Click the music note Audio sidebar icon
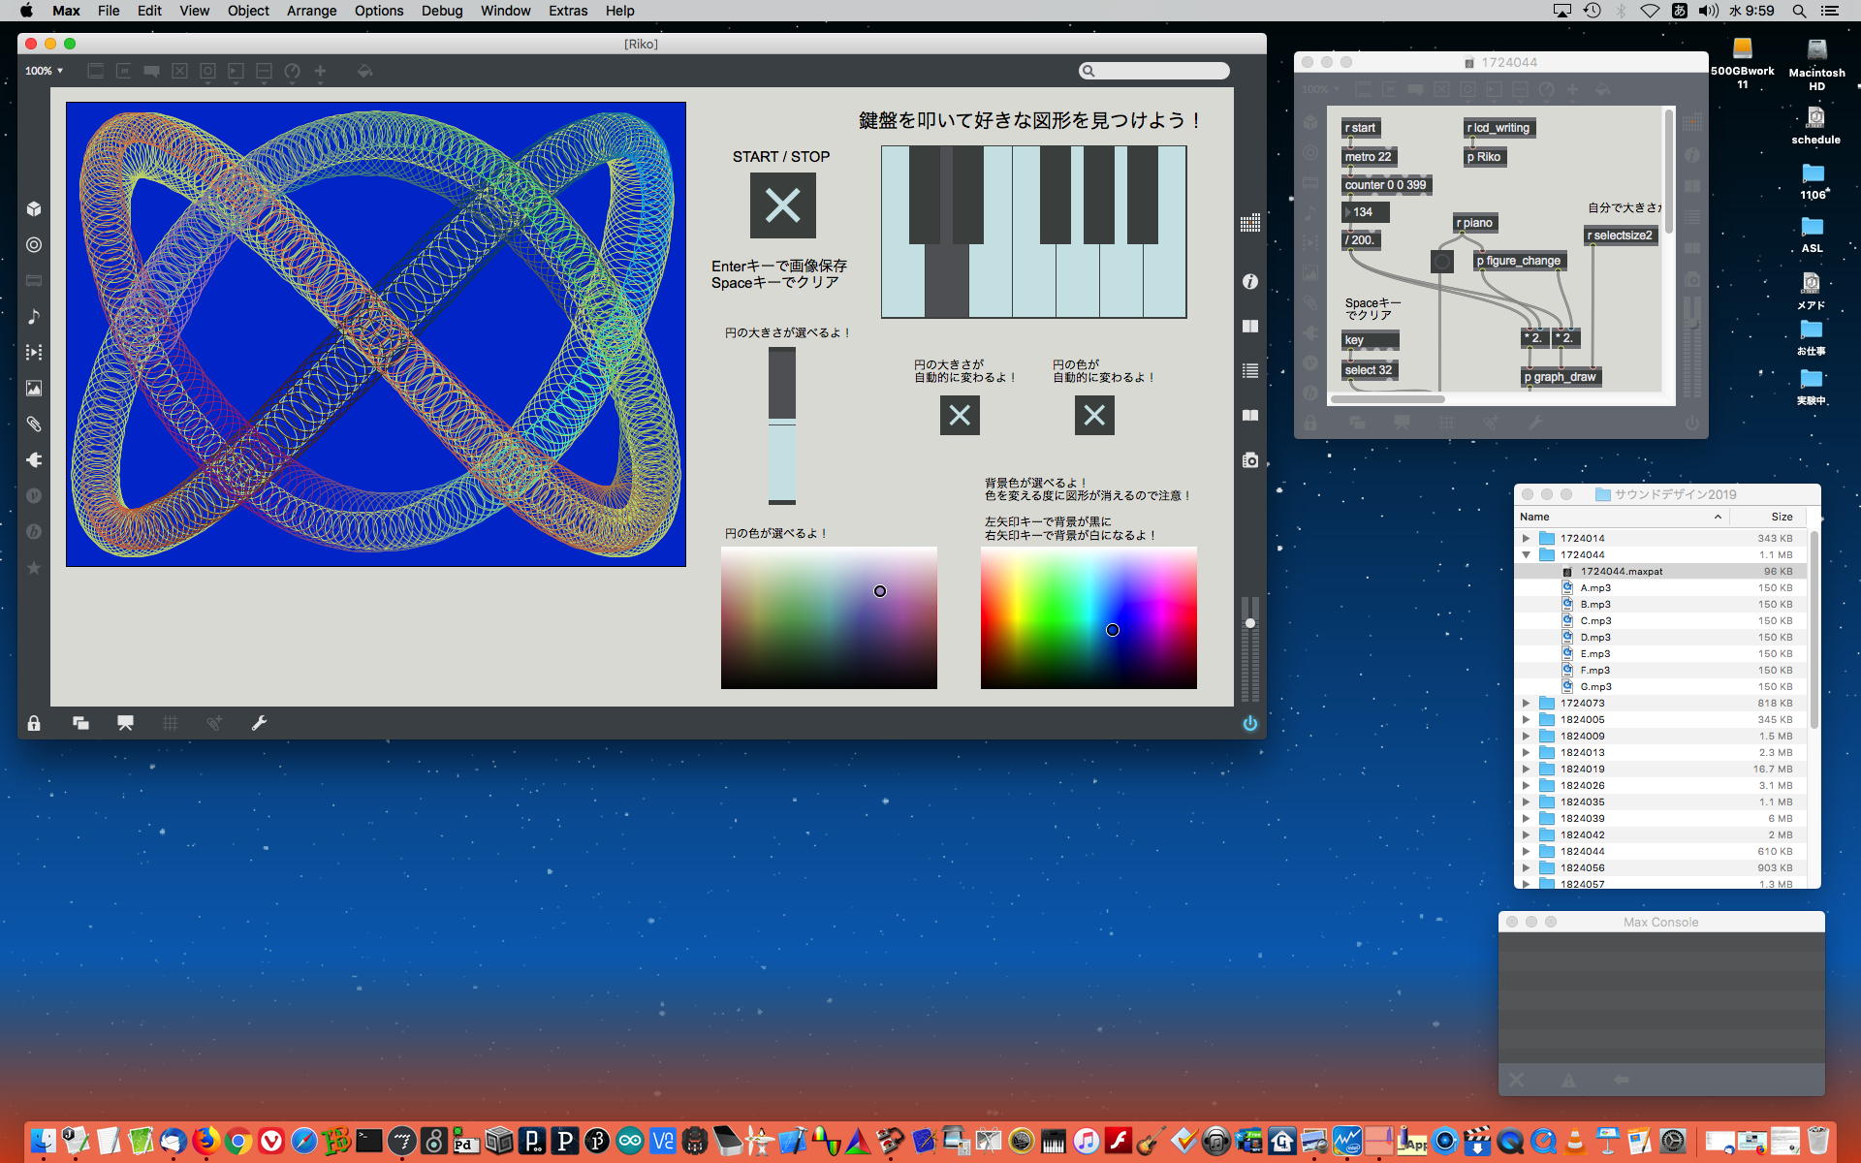This screenshot has width=1861, height=1163. (34, 317)
